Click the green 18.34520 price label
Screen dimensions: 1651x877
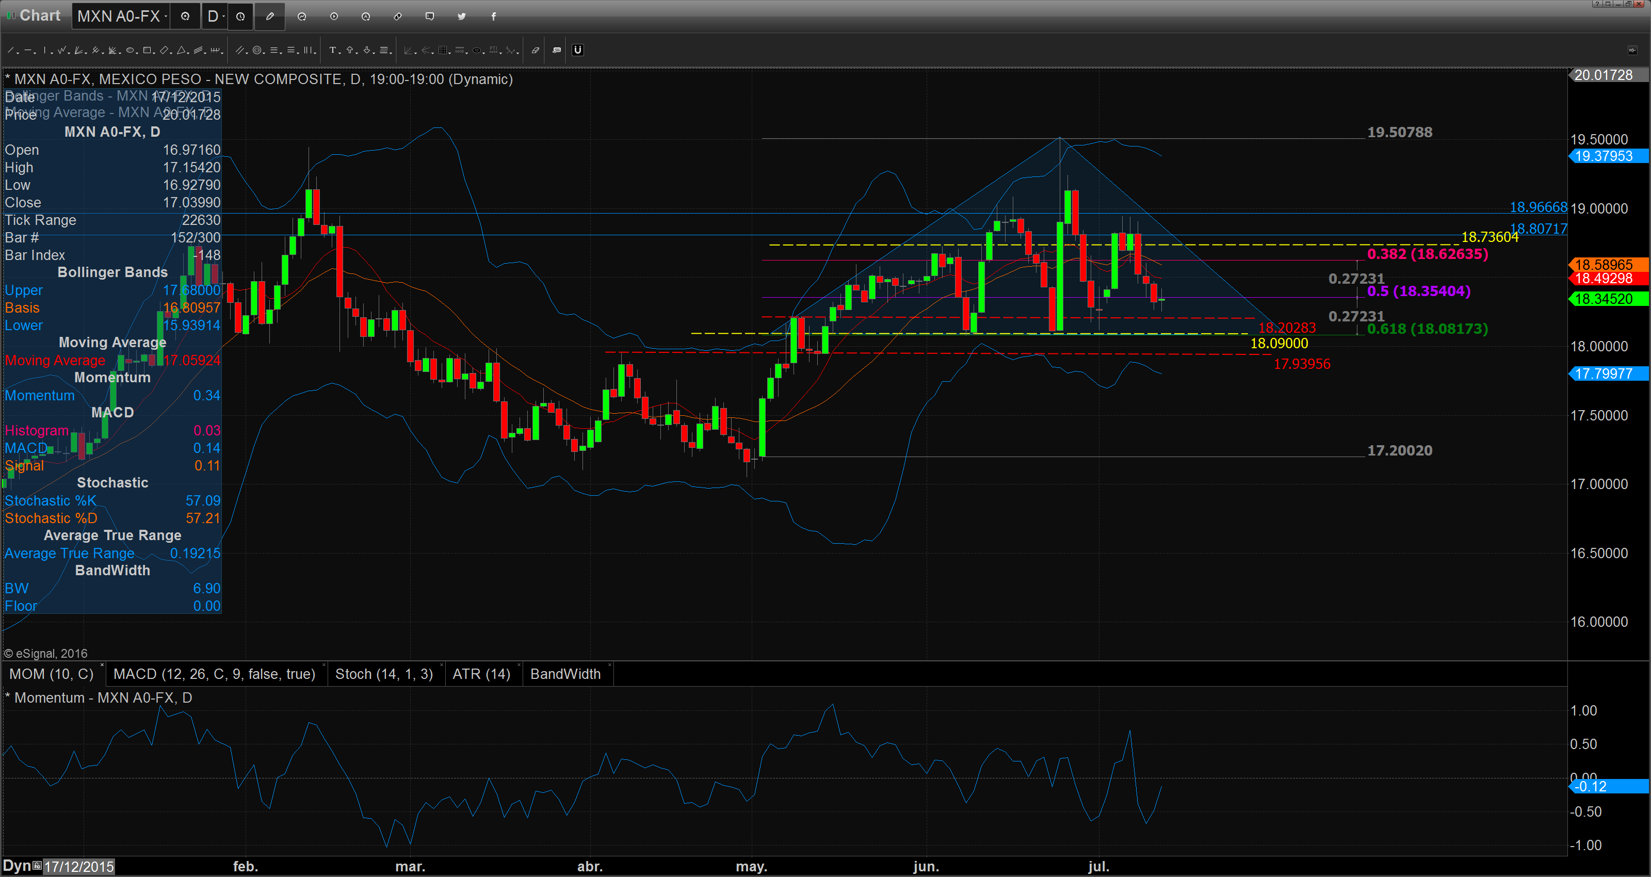point(1609,299)
